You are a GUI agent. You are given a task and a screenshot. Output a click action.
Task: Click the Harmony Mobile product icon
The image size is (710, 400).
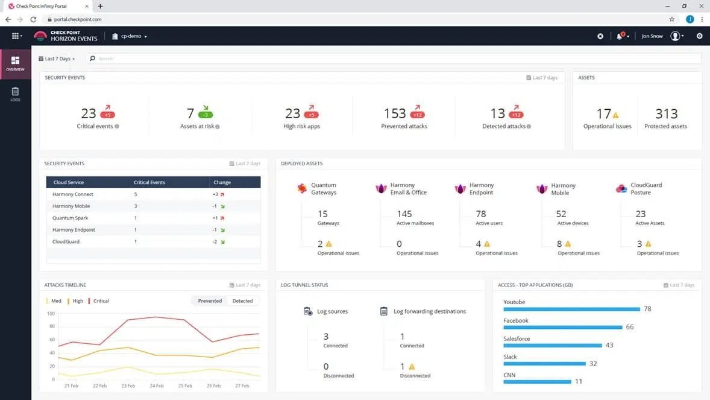tap(542, 189)
